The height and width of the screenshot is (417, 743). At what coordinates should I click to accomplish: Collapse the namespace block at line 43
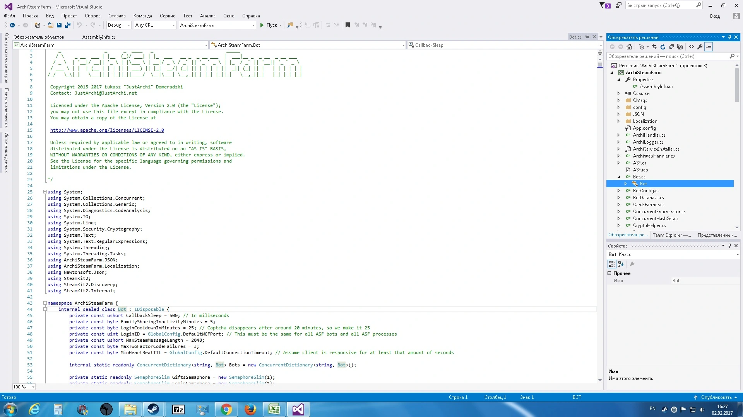point(45,303)
